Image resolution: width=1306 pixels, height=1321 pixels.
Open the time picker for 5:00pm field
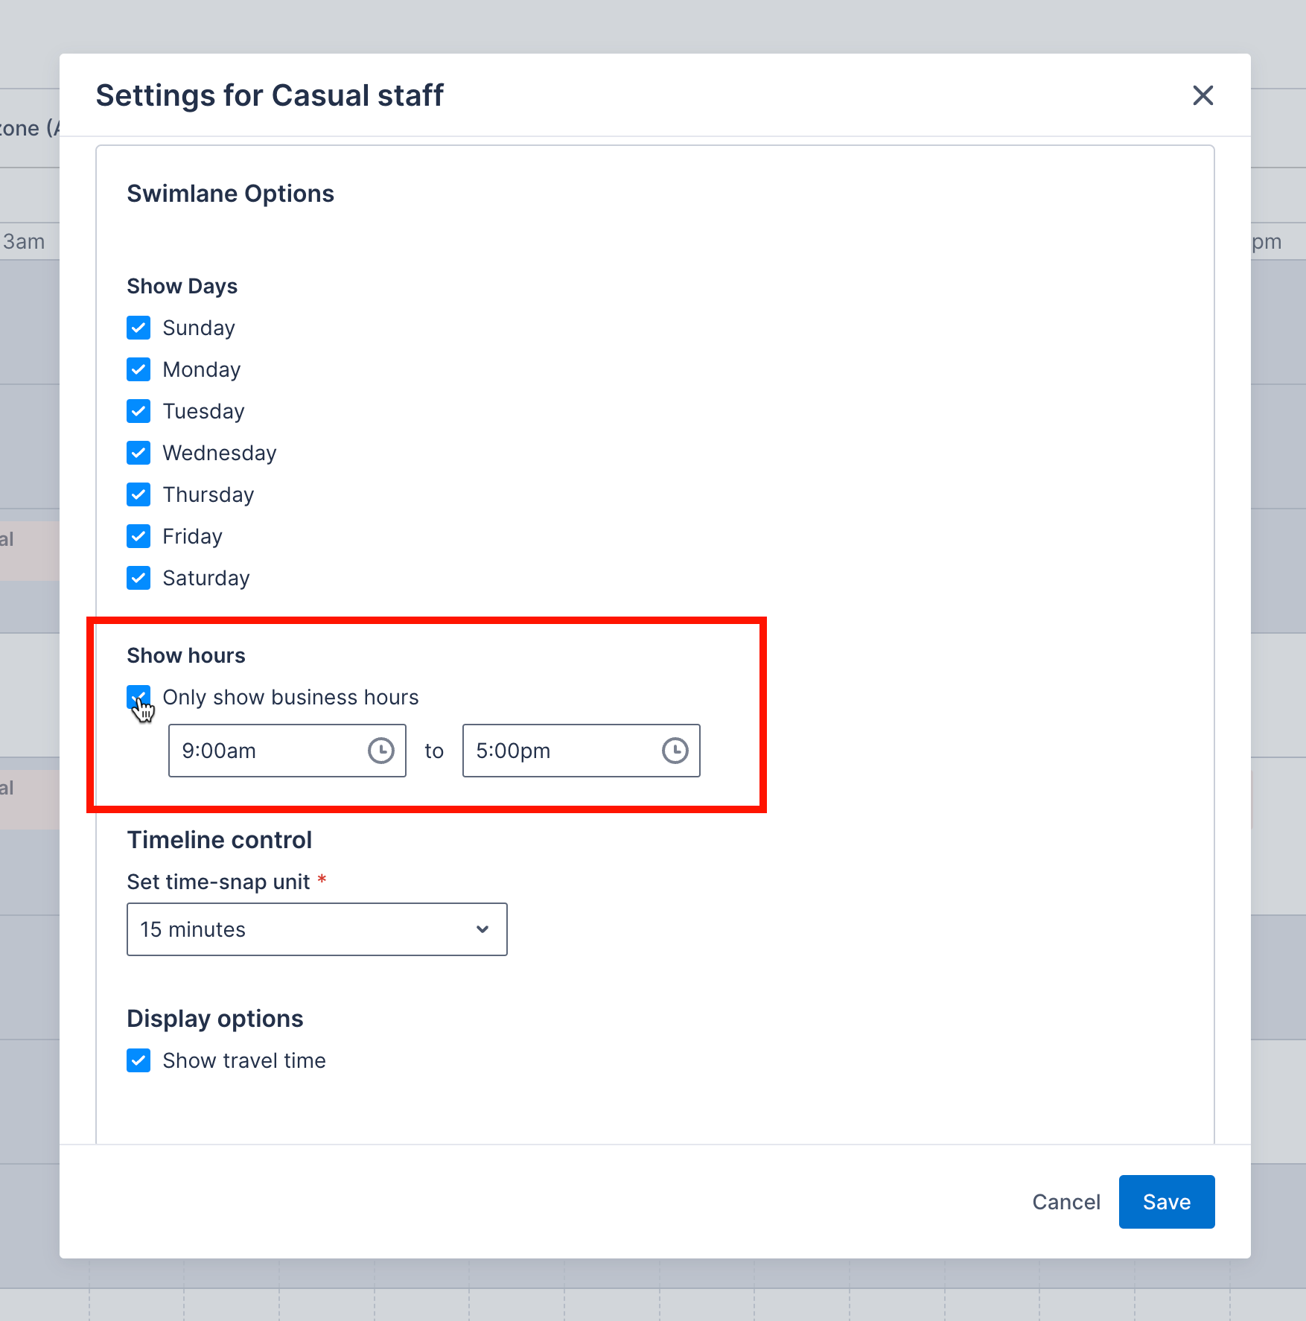(675, 751)
